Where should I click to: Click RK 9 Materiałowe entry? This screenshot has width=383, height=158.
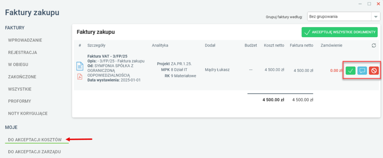click(x=181, y=76)
